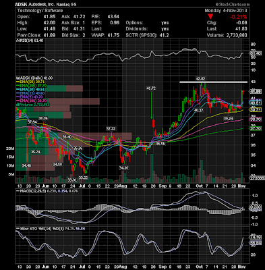Click the RSI(14) indicator label

pyautogui.click(x=30, y=40)
